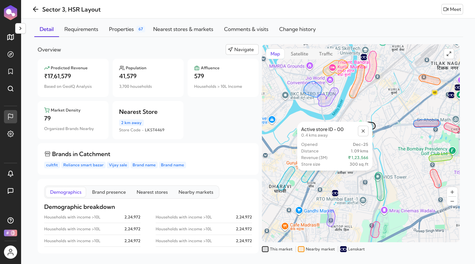Click Nearby market legend swatch
This screenshot has width=475, height=264.
point(301,249)
